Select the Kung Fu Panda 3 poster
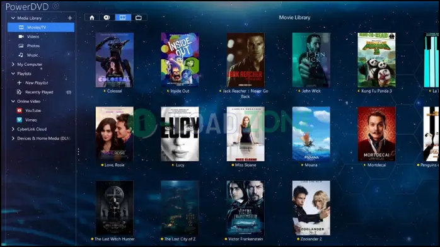This screenshot has height=247, width=440. click(x=376, y=60)
